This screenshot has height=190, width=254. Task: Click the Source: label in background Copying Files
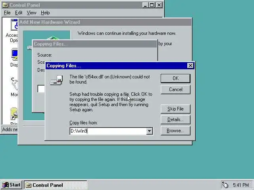tap(44, 55)
